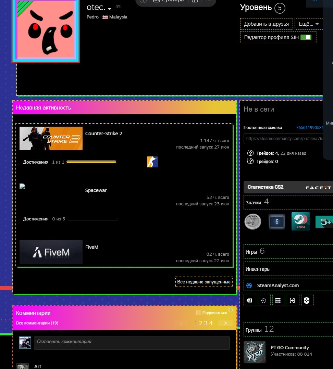
Task: Open the blue number 6 badge
Action: pyautogui.click(x=277, y=221)
